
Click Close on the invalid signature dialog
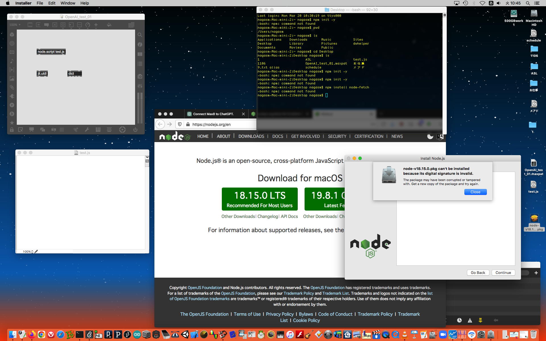point(475,192)
